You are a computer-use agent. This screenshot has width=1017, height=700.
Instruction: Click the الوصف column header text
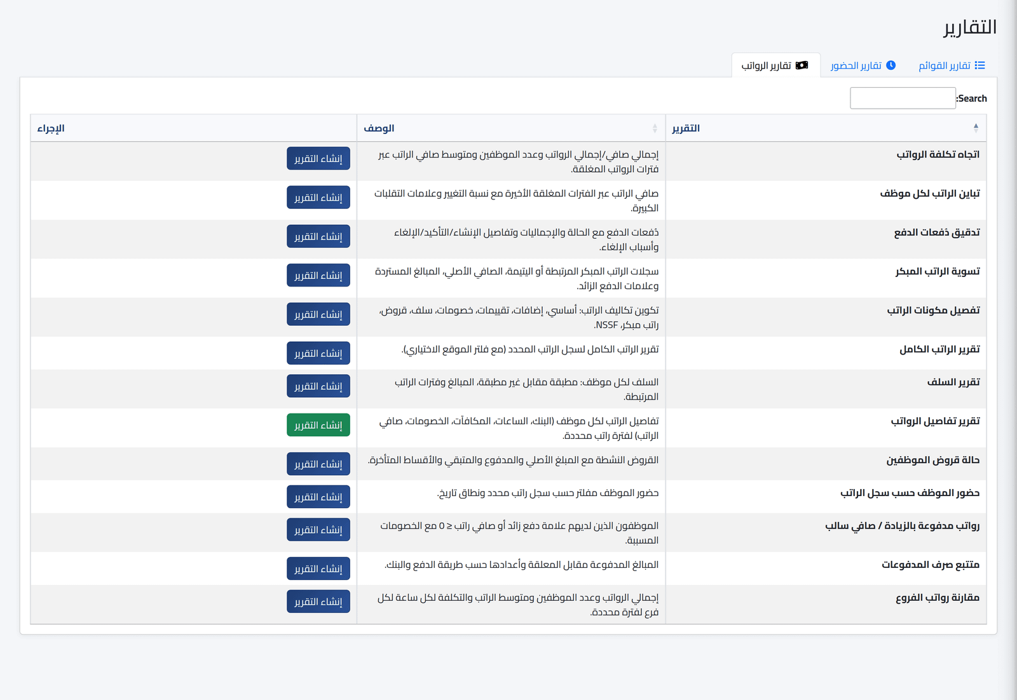click(379, 128)
